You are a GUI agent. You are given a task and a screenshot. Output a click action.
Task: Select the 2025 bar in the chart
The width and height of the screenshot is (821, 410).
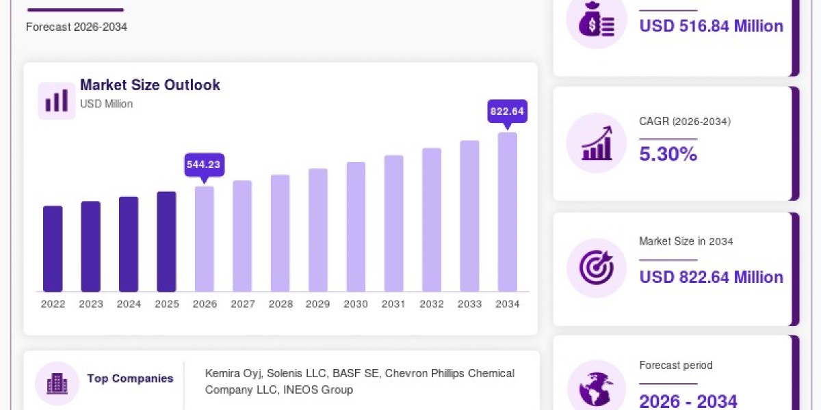166,241
